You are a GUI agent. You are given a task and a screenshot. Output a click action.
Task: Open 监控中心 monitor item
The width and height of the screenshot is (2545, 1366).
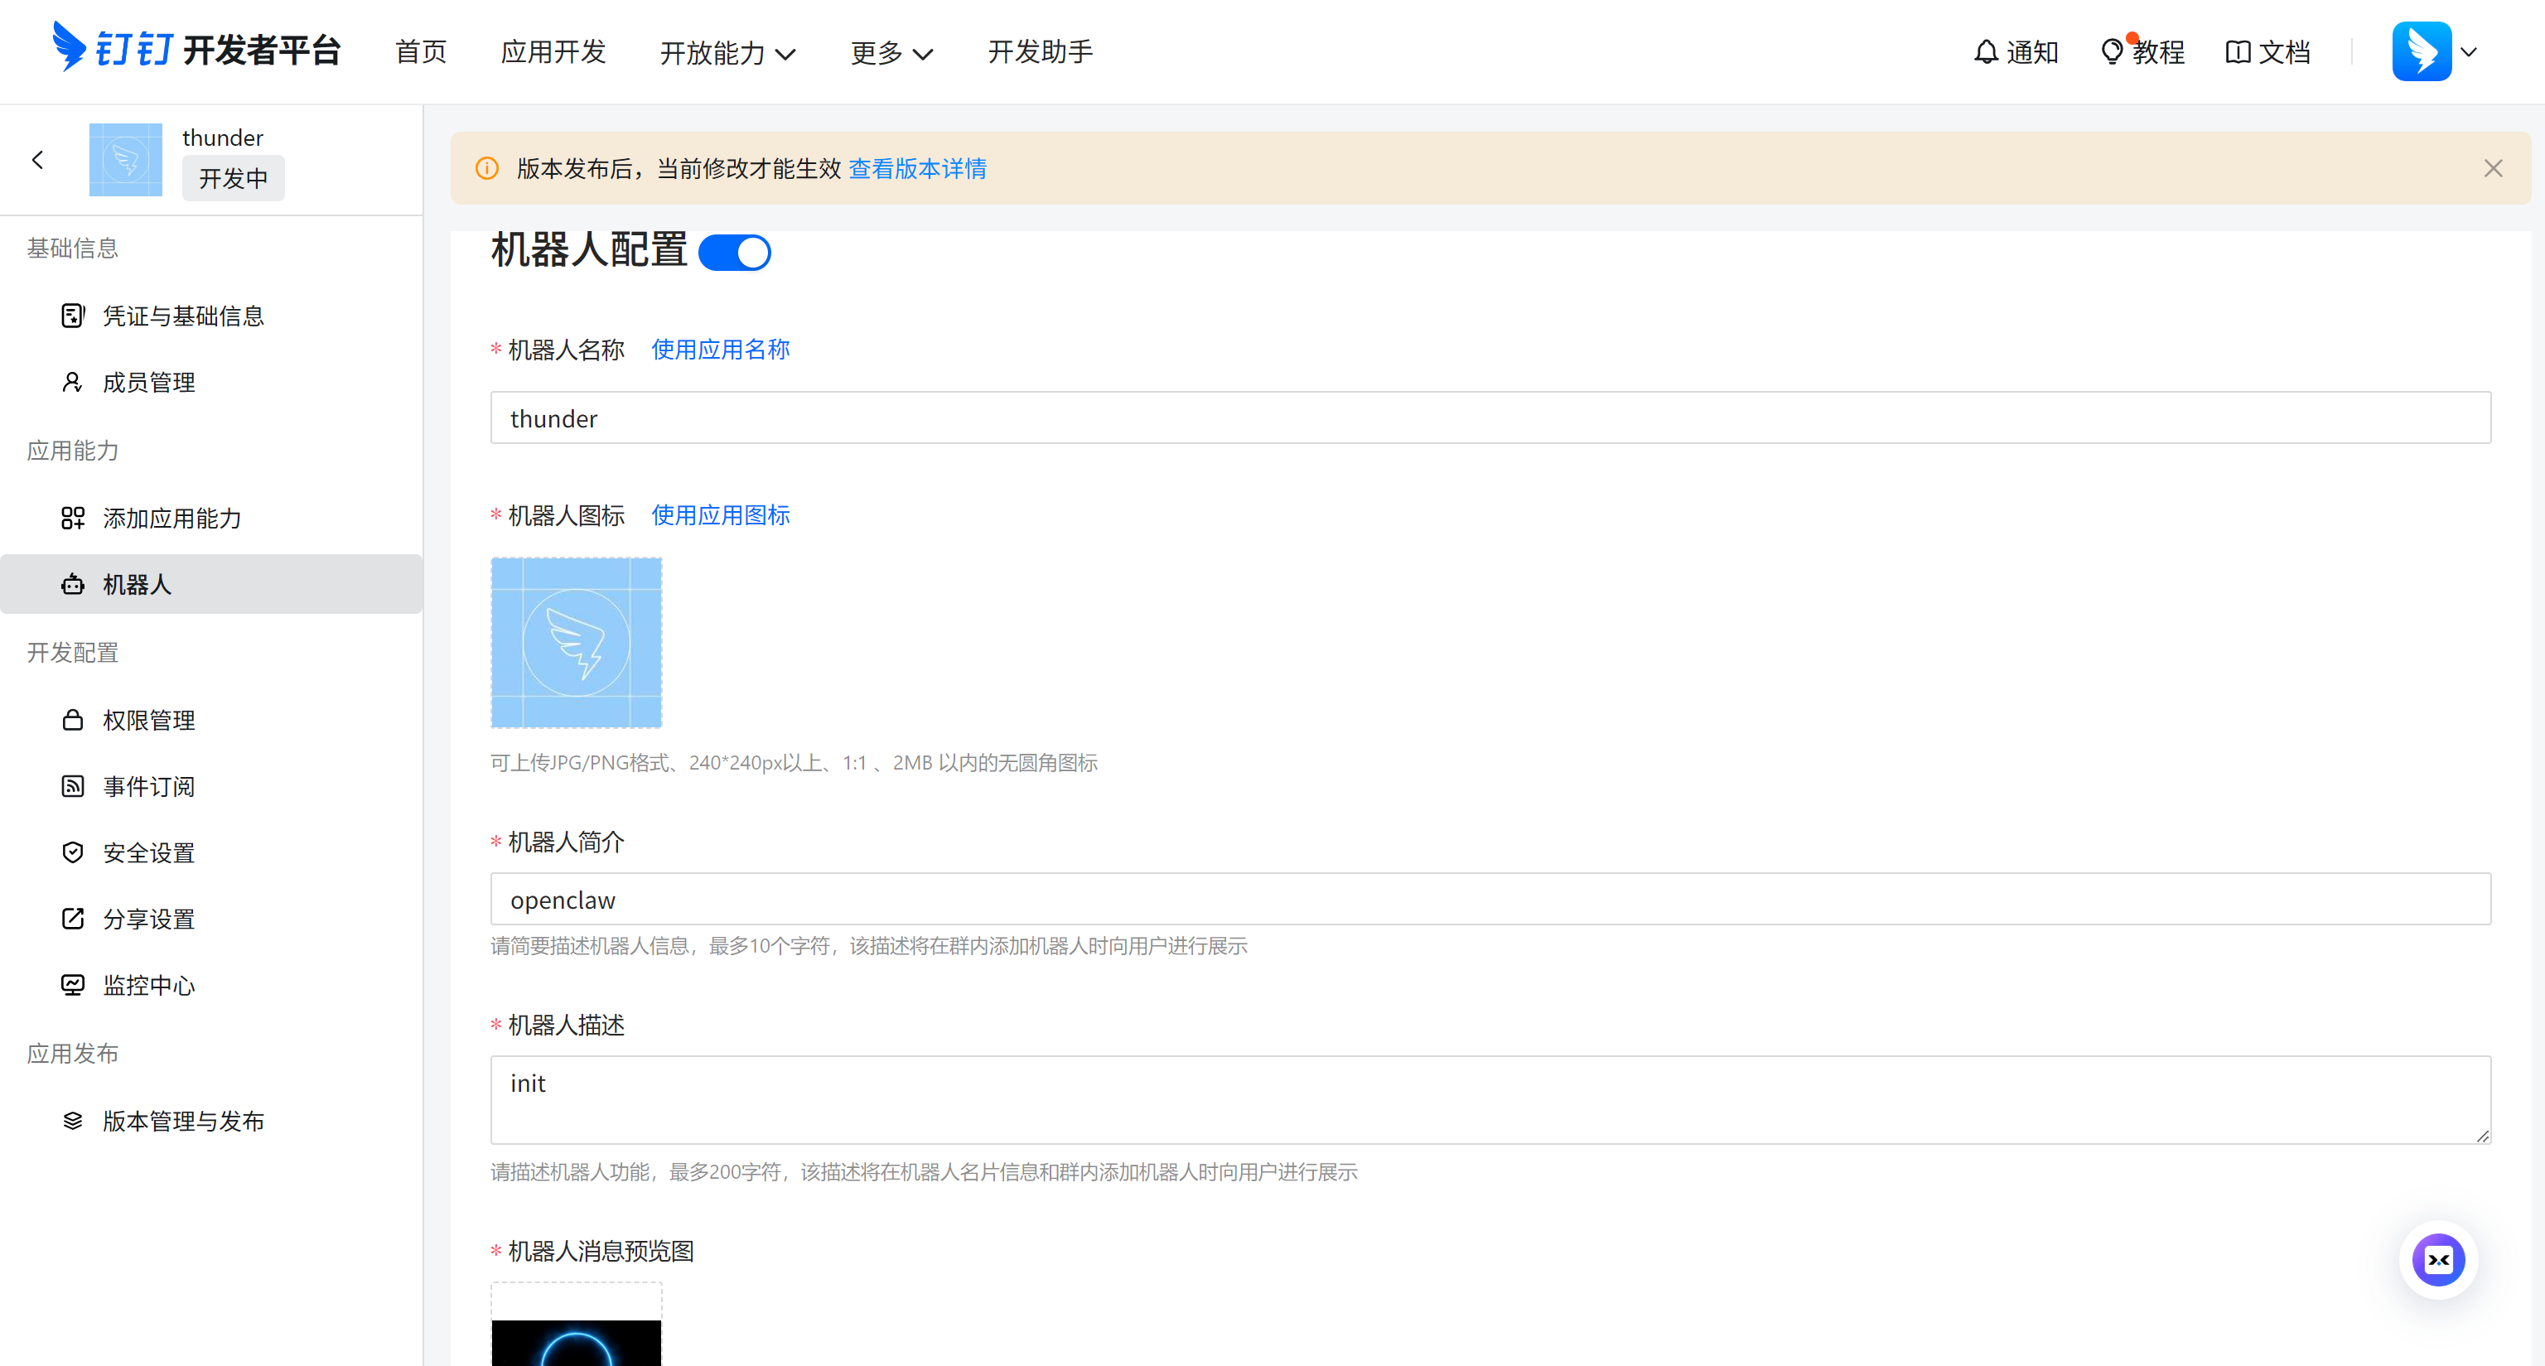click(148, 985)
